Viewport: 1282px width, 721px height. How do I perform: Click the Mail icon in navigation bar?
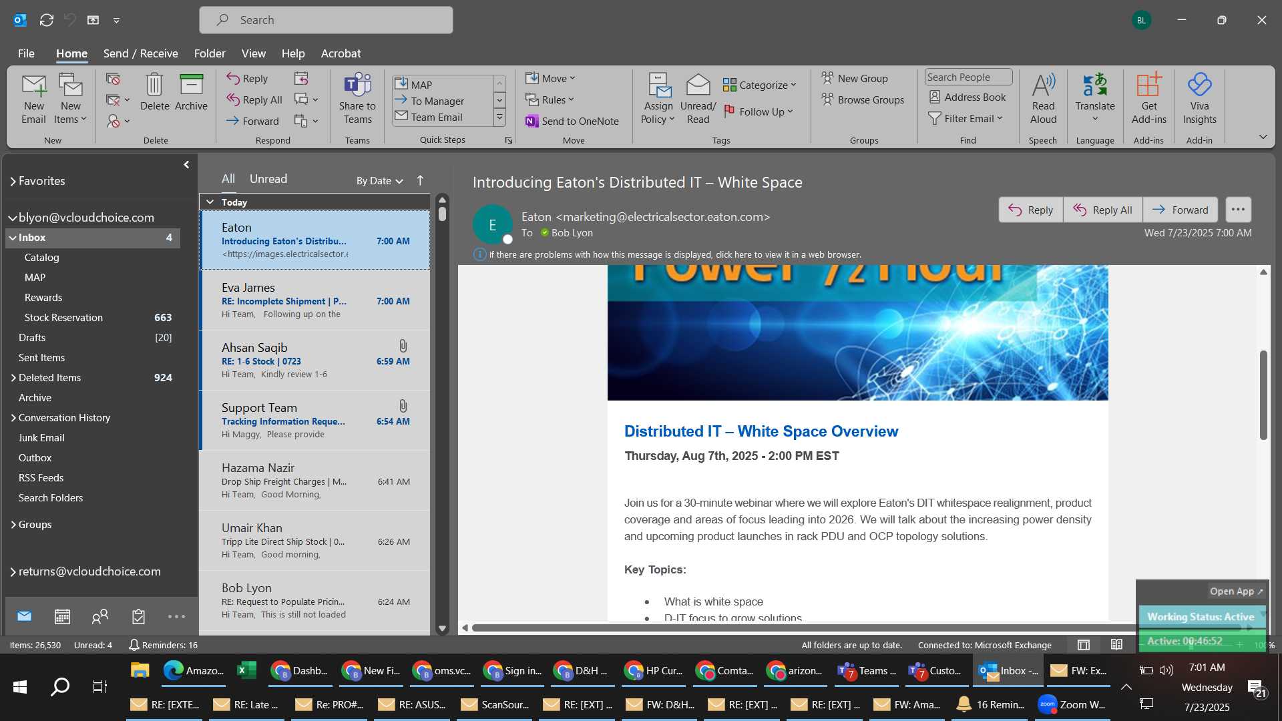(24, 616)
